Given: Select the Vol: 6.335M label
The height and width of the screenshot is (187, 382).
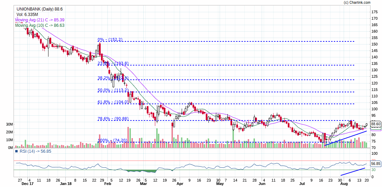Looking at the screenshot, I should (x=26, y=15).
